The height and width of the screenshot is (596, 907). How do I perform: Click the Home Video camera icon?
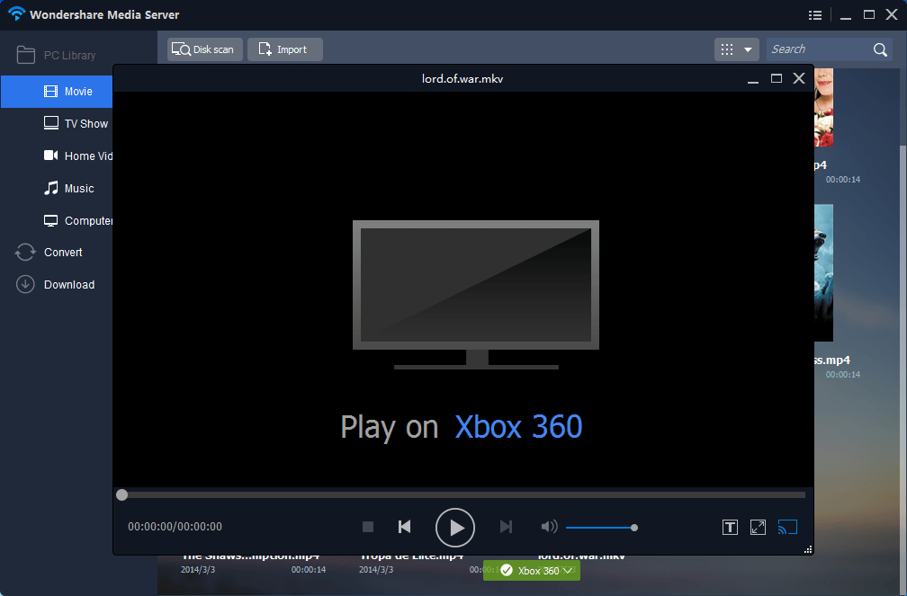tap(51, 156)
